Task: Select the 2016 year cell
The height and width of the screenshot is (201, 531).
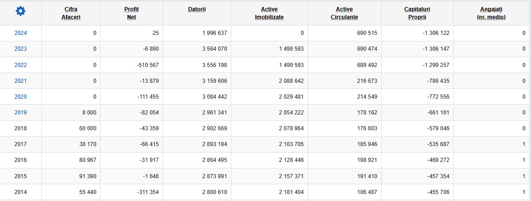Action: (20, 160)
